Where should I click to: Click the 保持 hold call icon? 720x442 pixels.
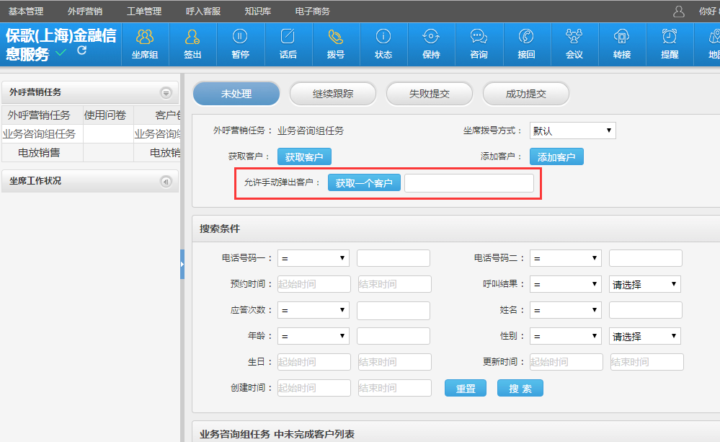click(431, 37)
